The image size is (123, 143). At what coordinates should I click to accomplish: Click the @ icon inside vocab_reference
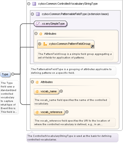click(x=37, y=112)
